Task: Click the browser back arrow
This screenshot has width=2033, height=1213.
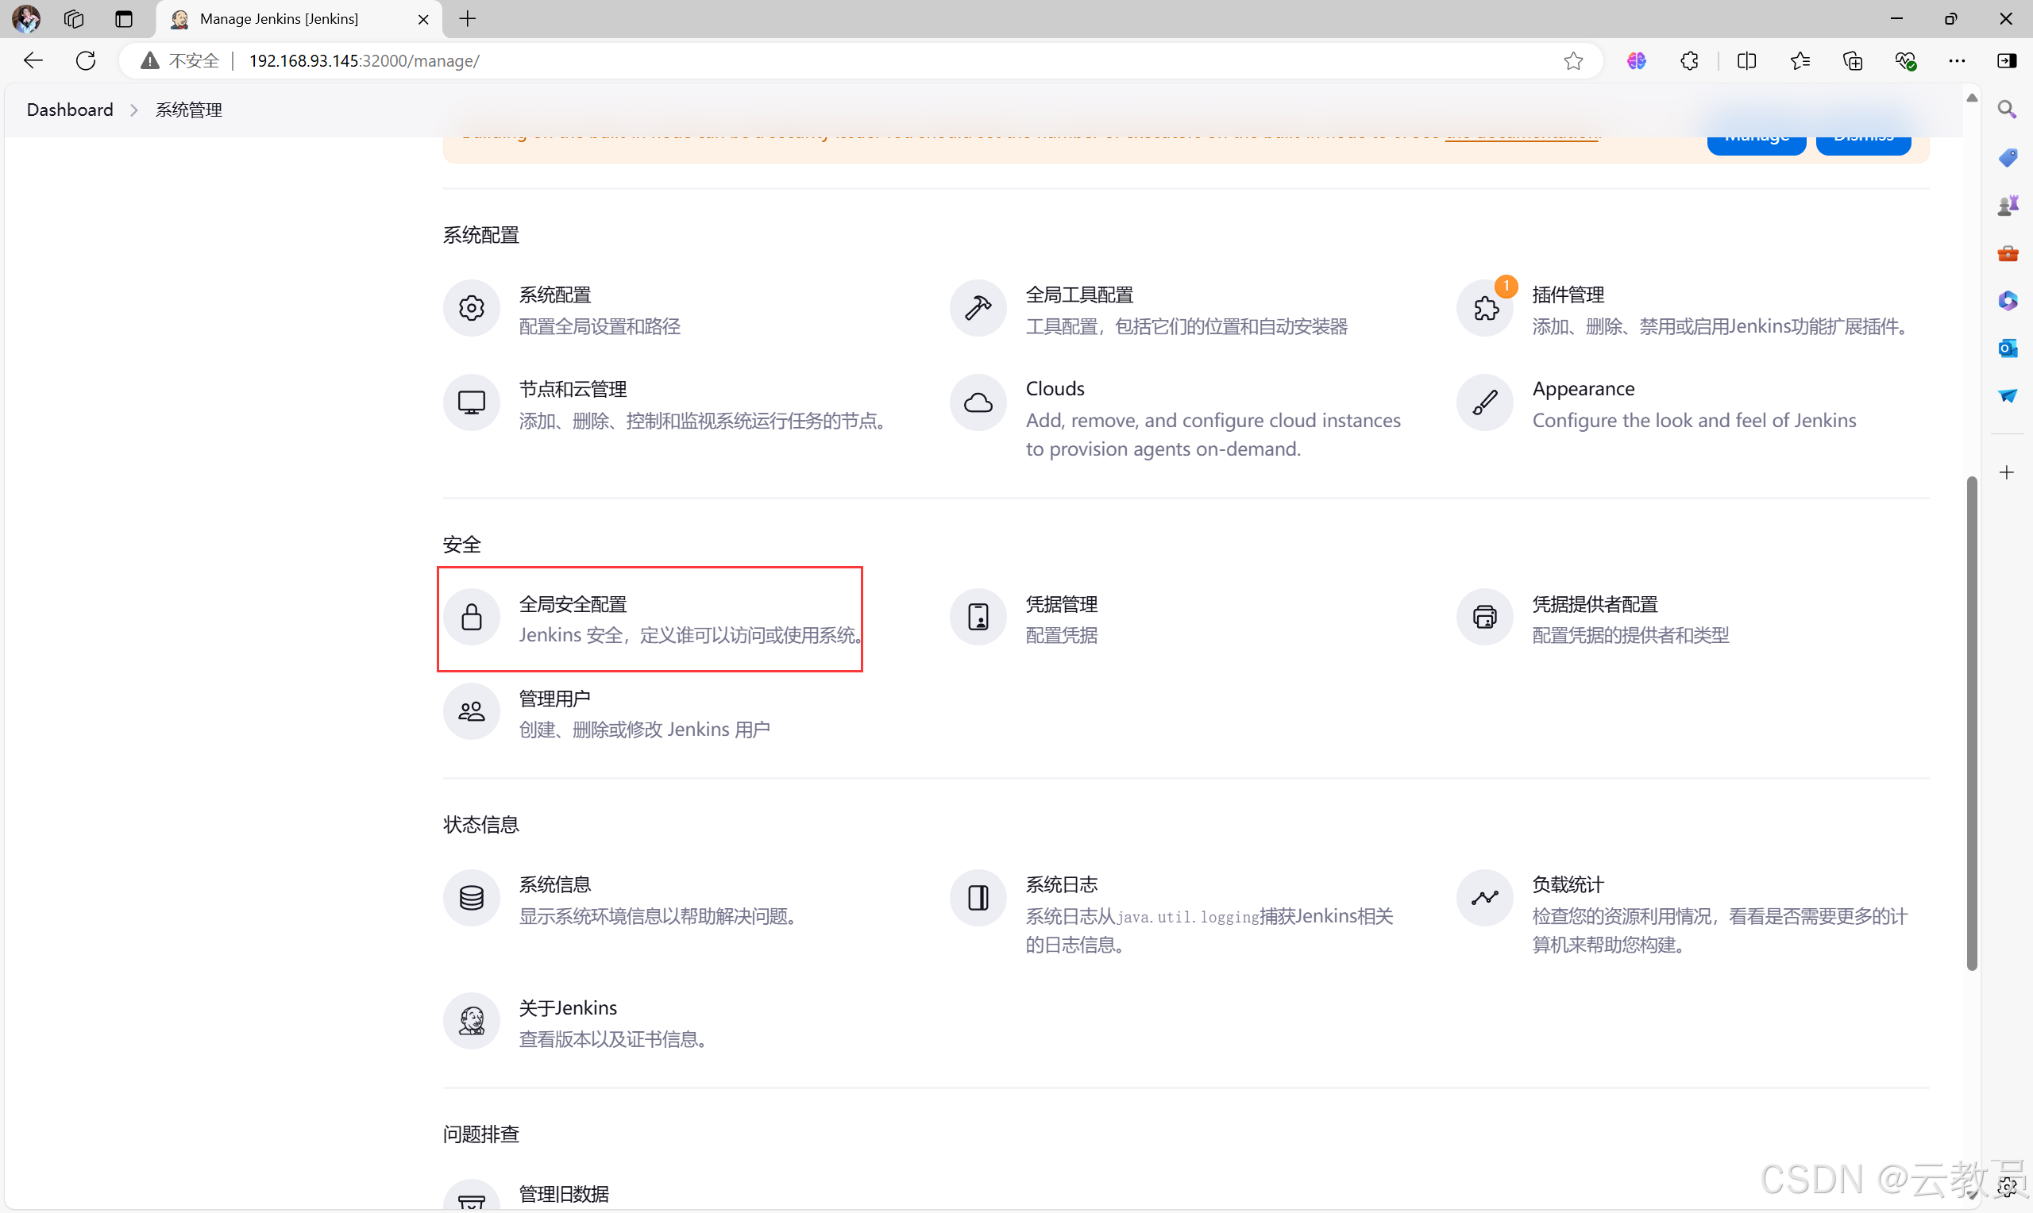Action: click(33, 60)
